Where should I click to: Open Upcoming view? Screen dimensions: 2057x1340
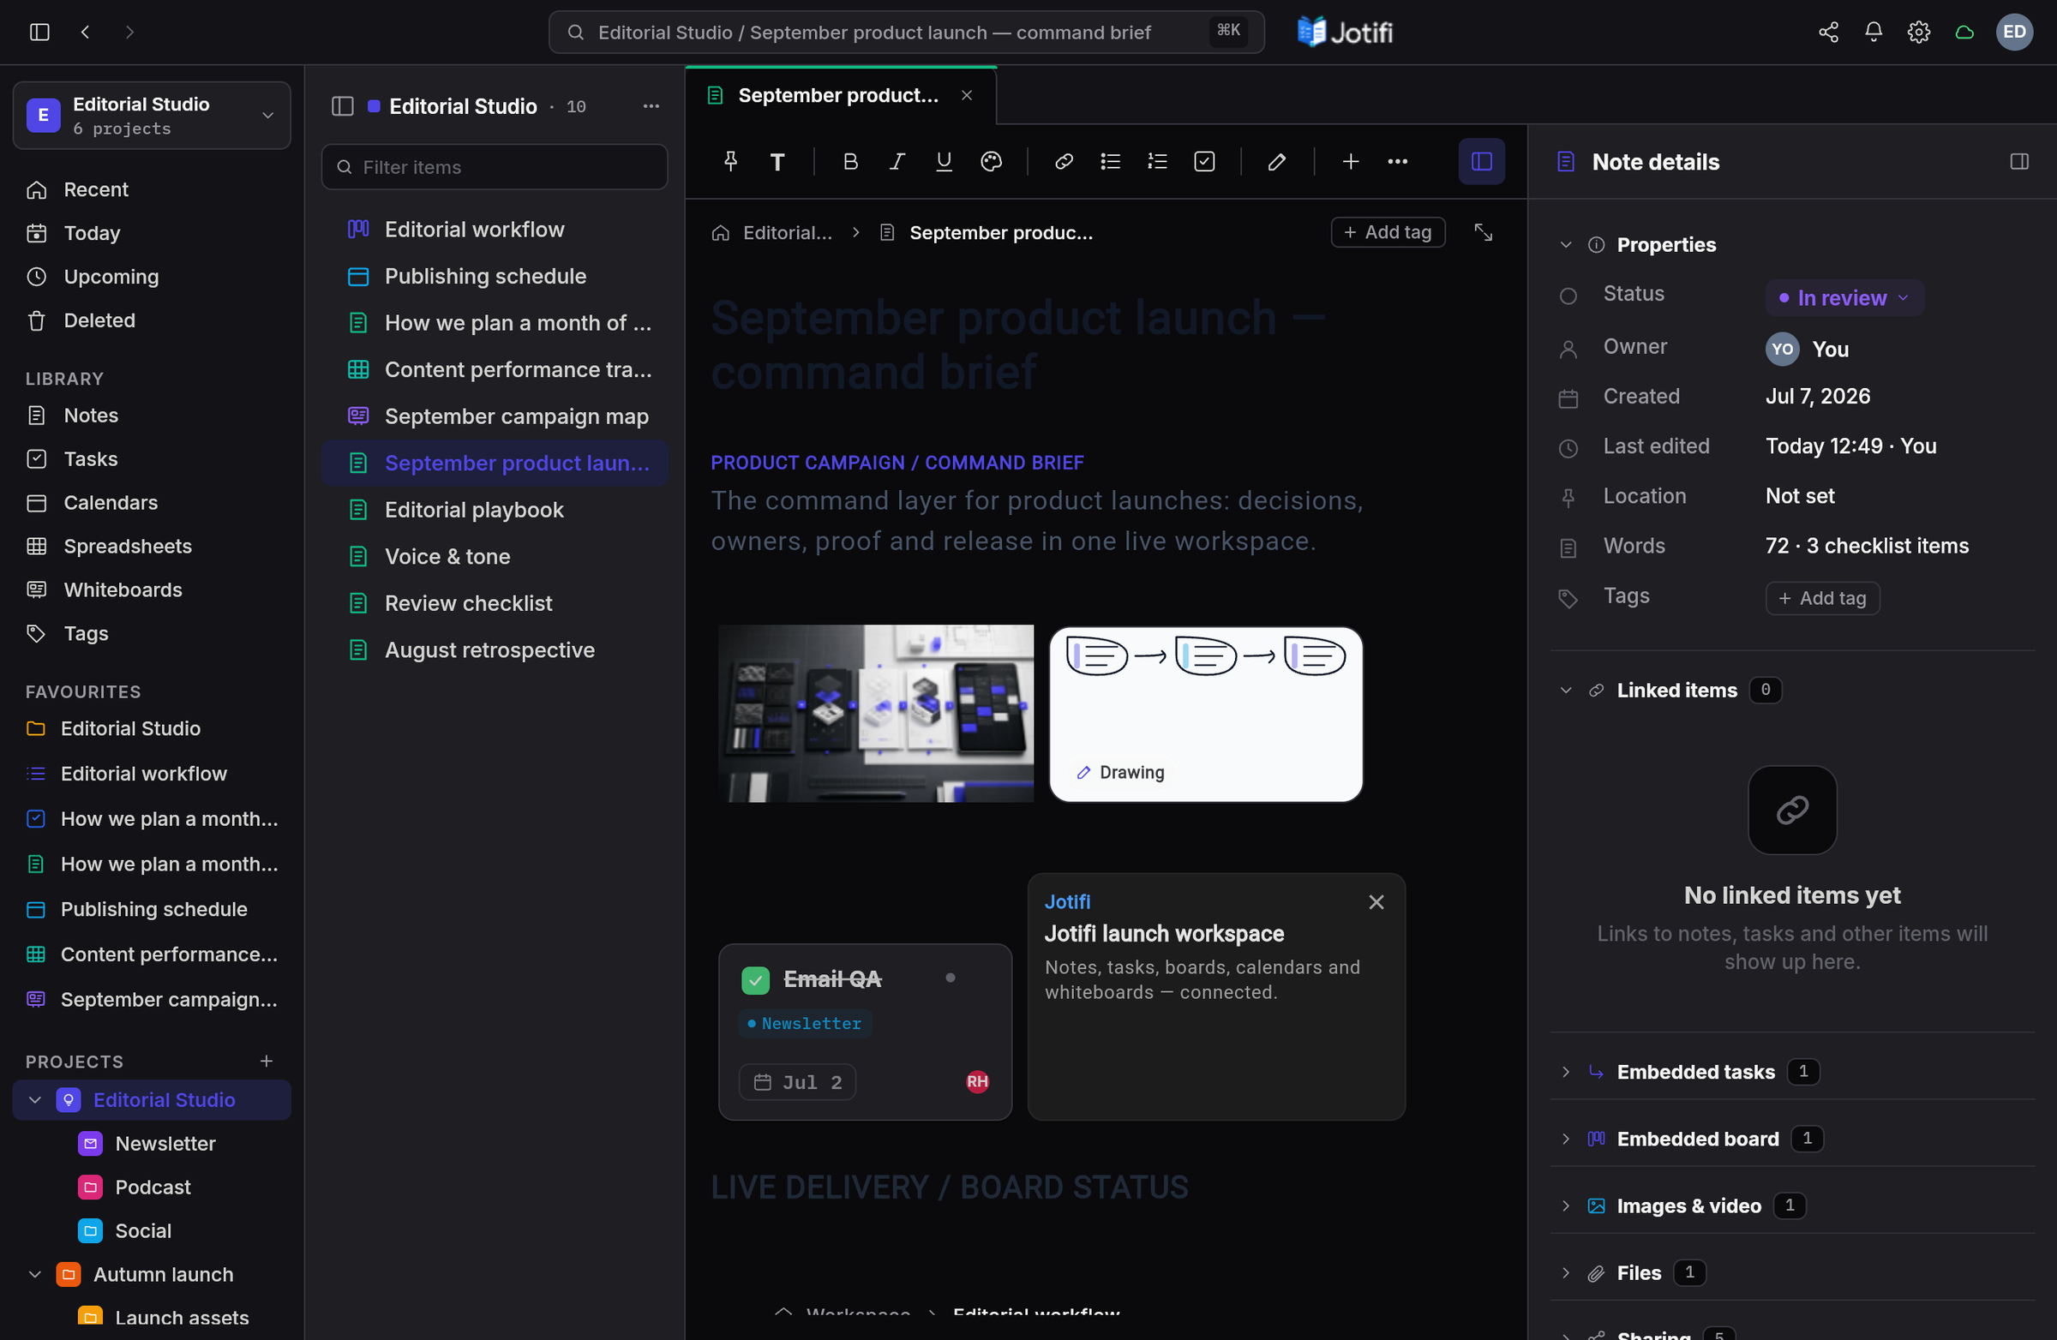[151, 277]
